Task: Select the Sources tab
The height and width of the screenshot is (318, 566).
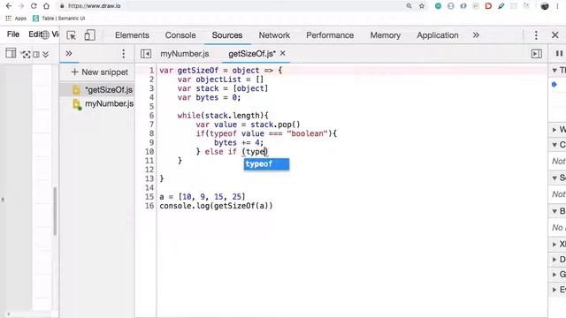Action: (x=227, y=35)
